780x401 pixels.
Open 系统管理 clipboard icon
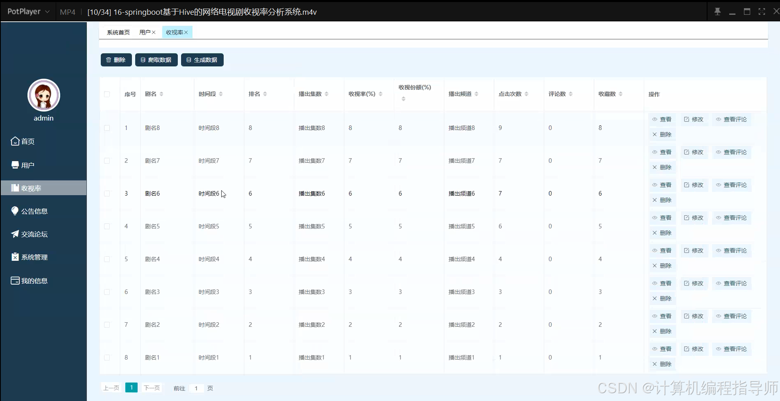pos(15,257)
